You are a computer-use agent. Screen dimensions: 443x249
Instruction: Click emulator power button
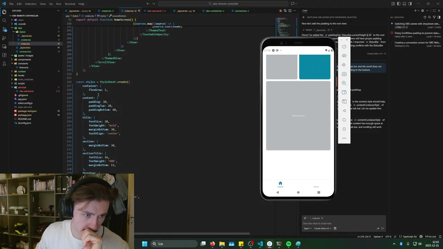tap(344, 46)
